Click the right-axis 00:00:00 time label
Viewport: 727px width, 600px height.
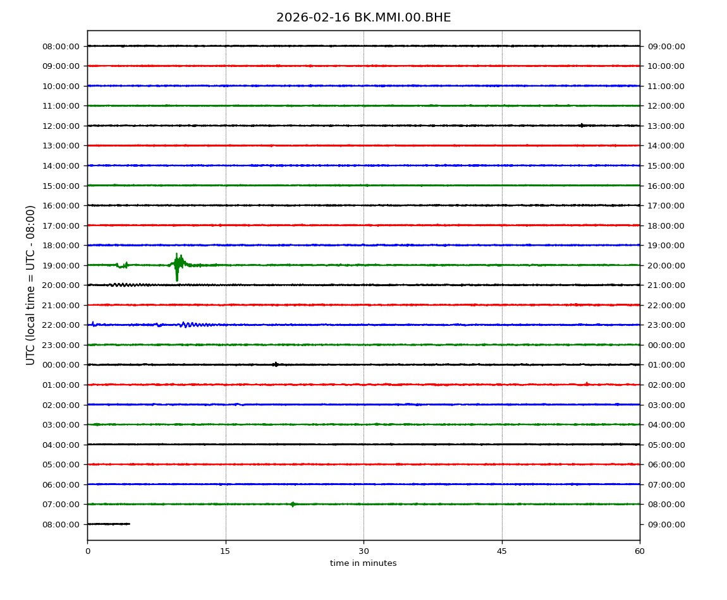tap(666, 345)
